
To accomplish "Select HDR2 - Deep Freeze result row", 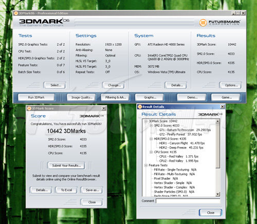I will 181,147.
